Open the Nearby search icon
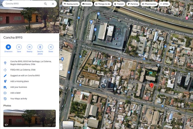The height and width of the screenshot is (129, 193). coord(30,47)
